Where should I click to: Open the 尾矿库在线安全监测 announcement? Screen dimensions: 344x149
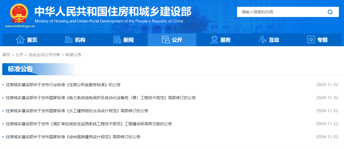[x=89, y=124]
